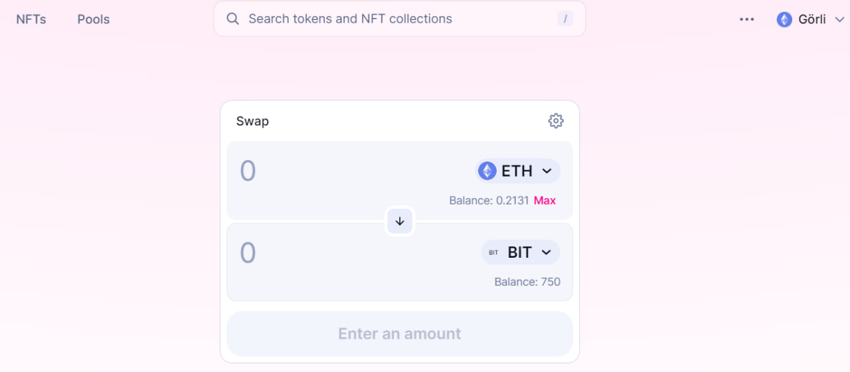Image resolution: width=850 pixels, height=372 pixels.
Task: Click the swap direction arrow
Action: pos(400,221)
